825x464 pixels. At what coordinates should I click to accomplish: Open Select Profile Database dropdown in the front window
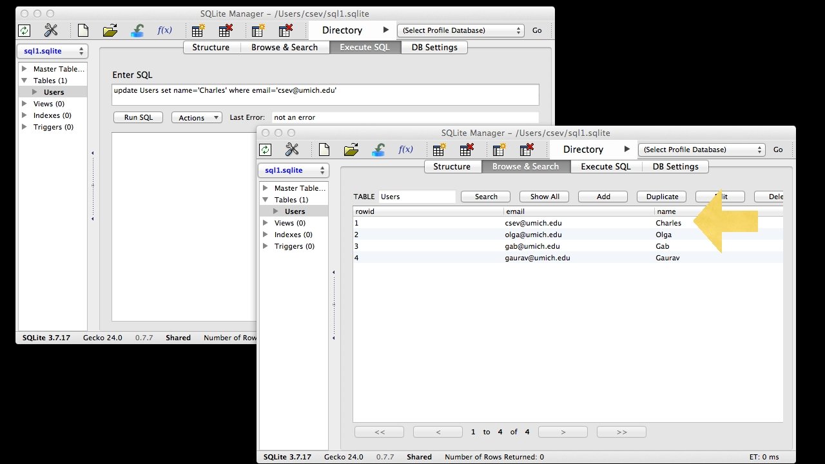coord(702,150)
